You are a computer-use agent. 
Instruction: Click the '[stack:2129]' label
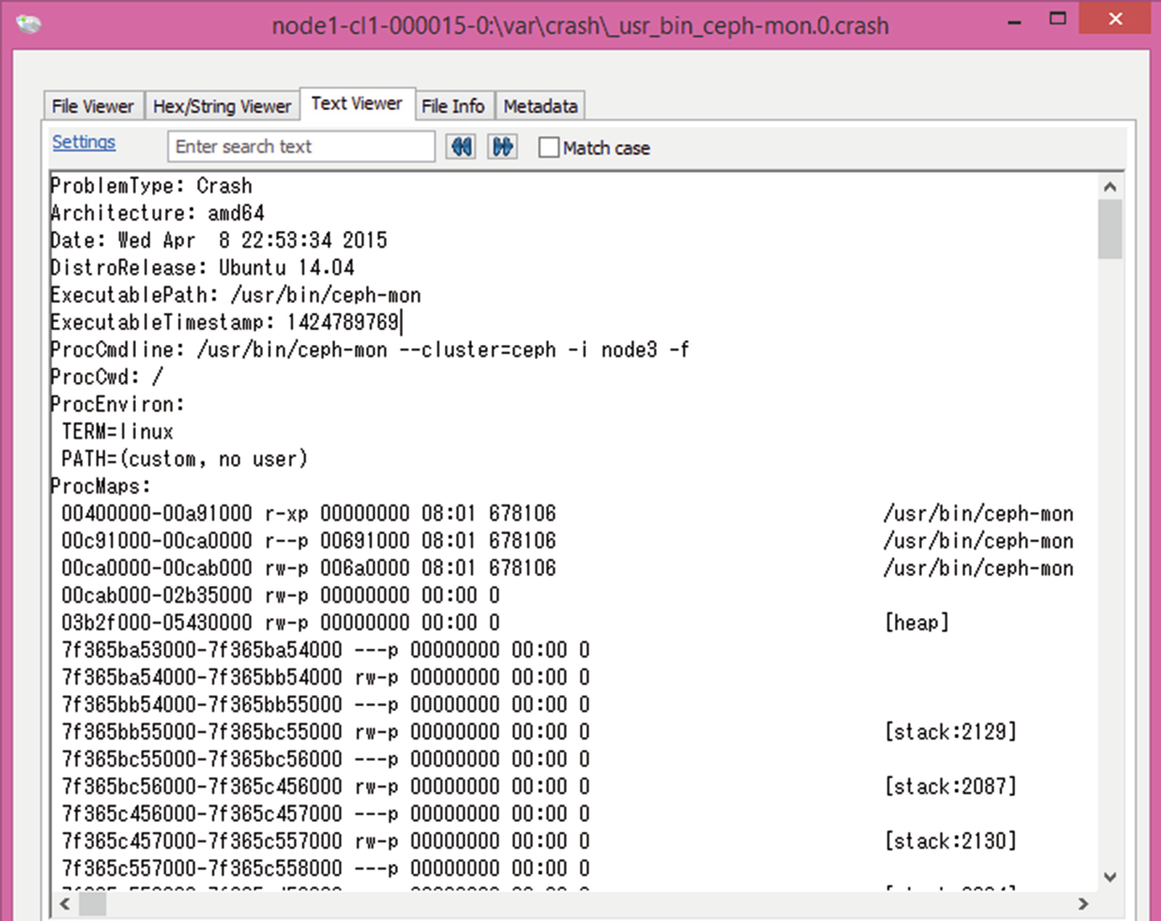click(x=950, y=732)
